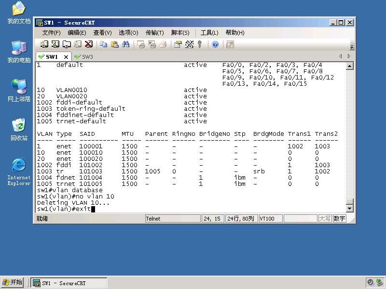The height and width of the screenshot is (289, 386).
Task: Click the 'VLAN0020' name in terminal
Action: click(x=71, y=96)
